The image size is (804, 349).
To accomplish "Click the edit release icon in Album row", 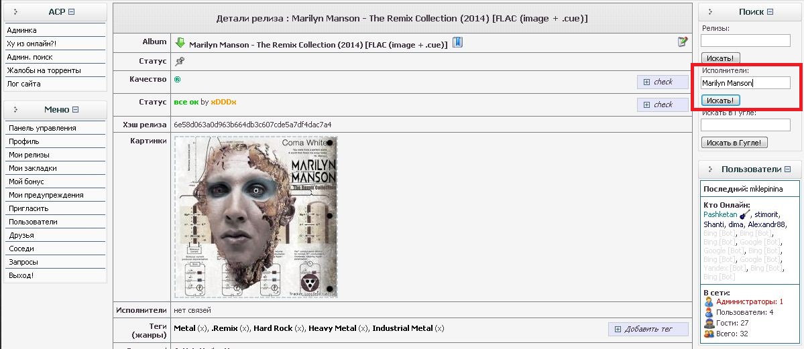I will point(683,42).
